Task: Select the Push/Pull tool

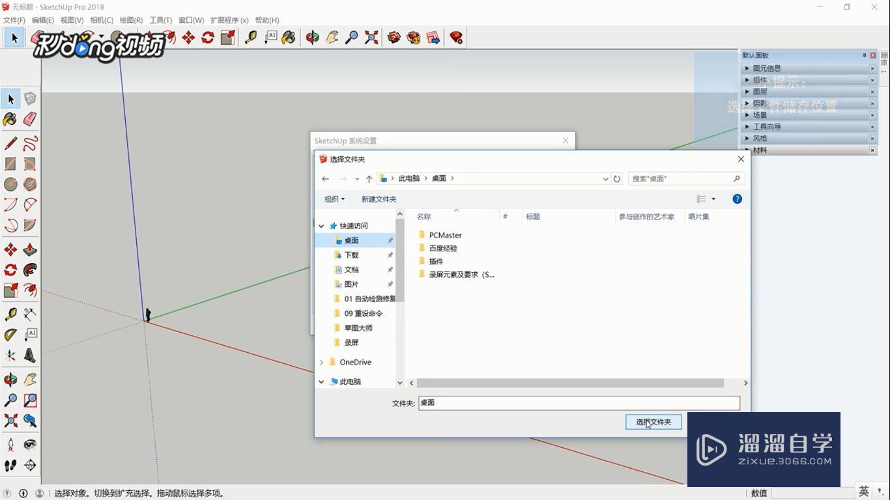Action: [x=30, y=250]
